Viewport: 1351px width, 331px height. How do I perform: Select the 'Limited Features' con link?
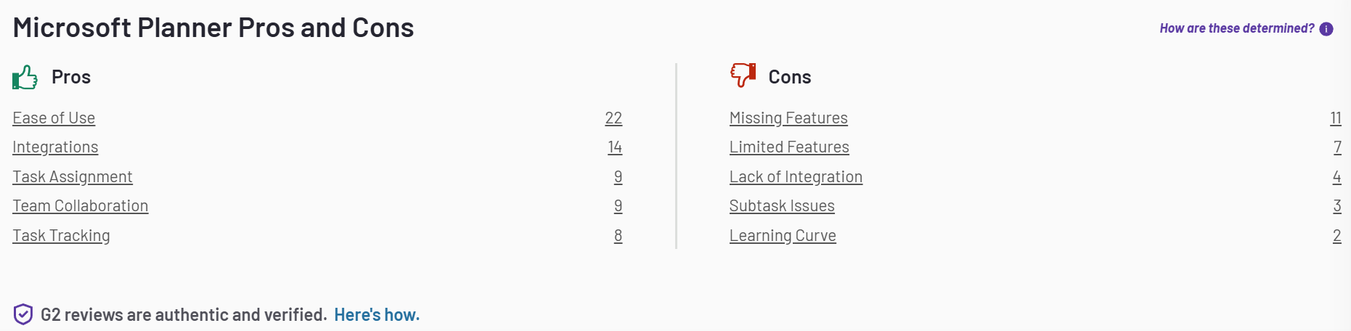point(789,147)
